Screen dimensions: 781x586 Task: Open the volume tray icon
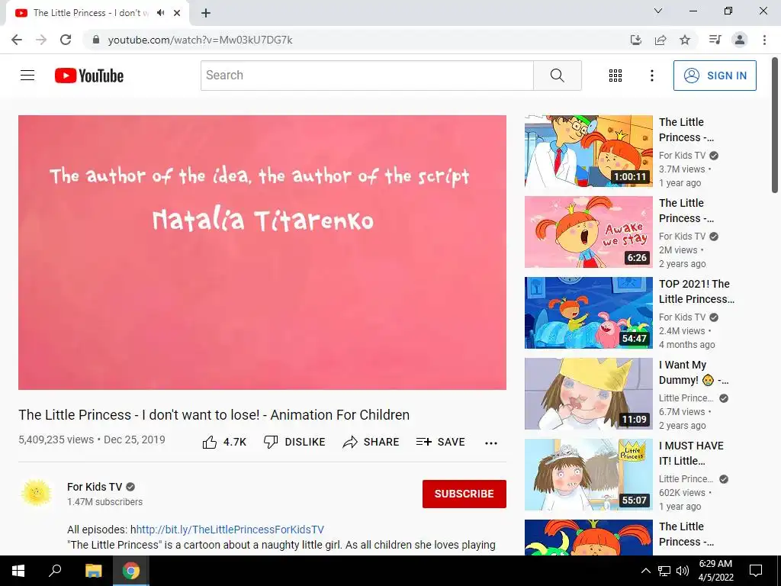[683, 571]
